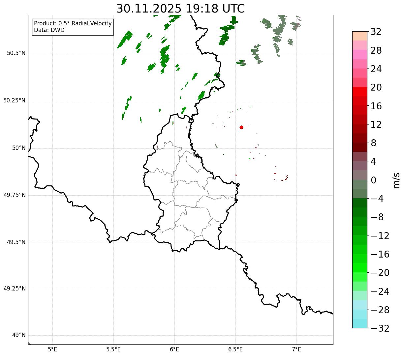The width and height of the screenshot is (404, 356).
Task: Click the Product: 0.5° Radial Velocity label
Action: [x=73, y=24]
